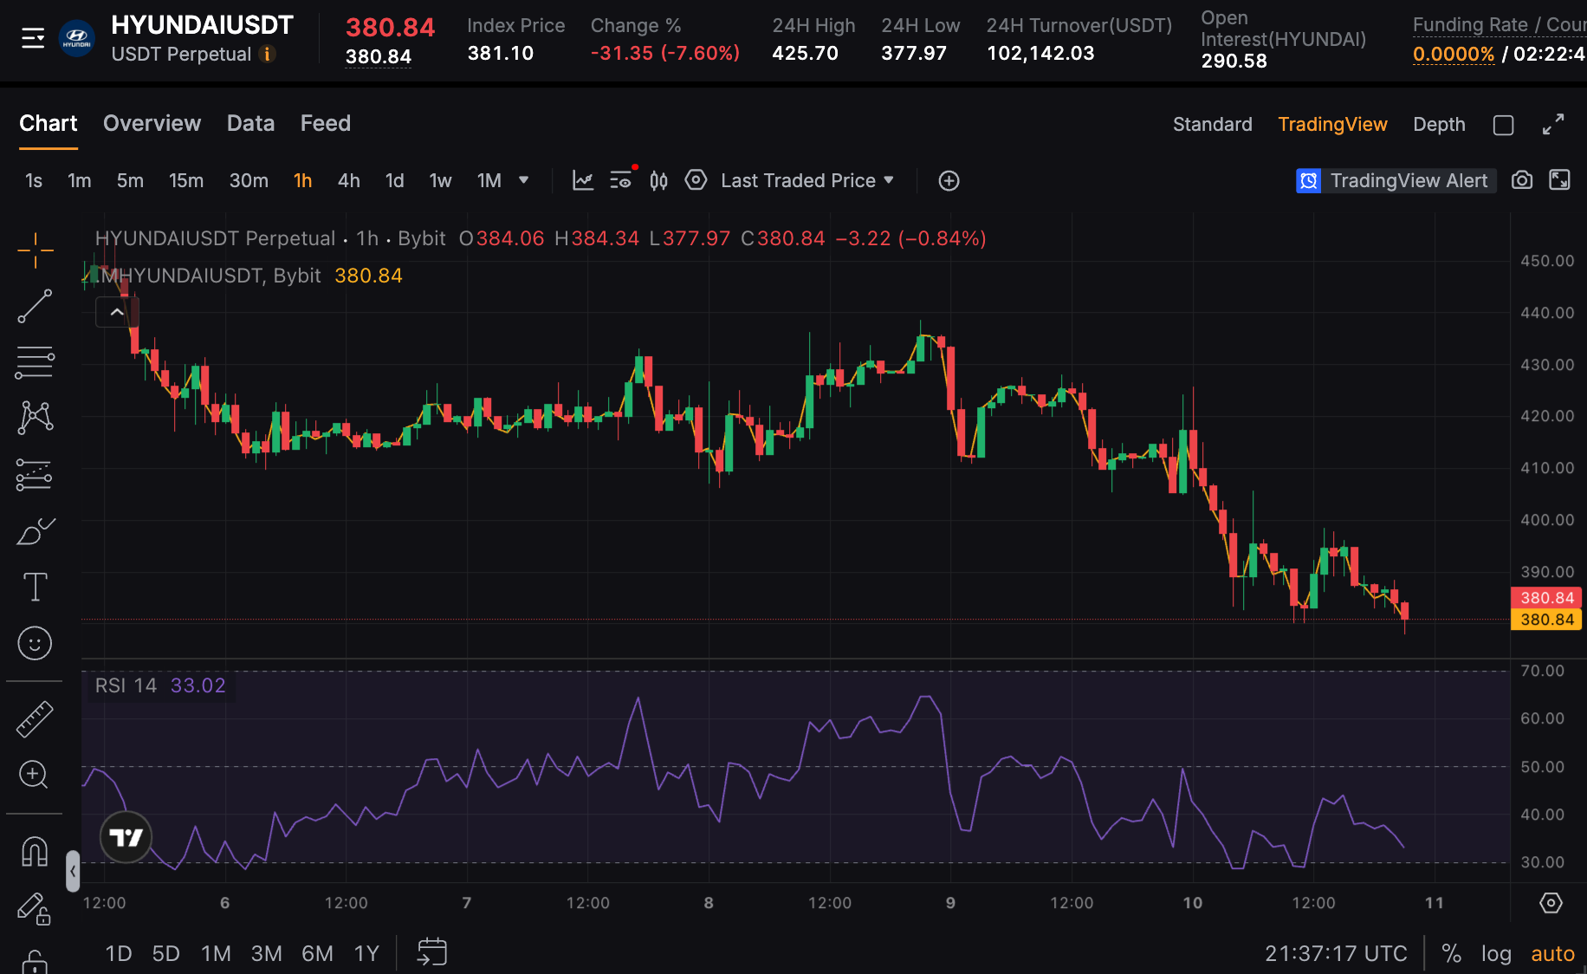
Task: Click the TradingView logo badge
Action: (x=126, y=838)
